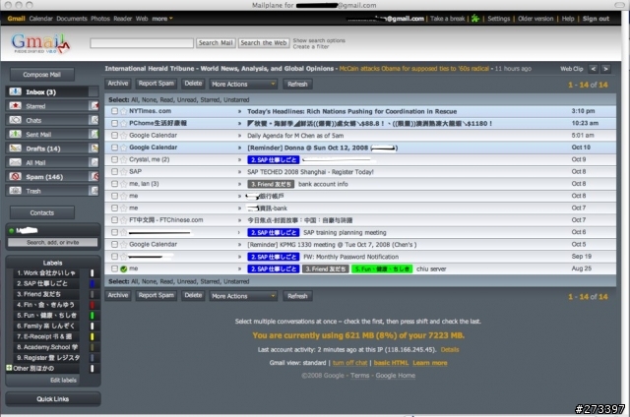Click the Trash folder icon
Viewport: 630px width, 417px height.
pyautogui.click(x=16, y=190)
